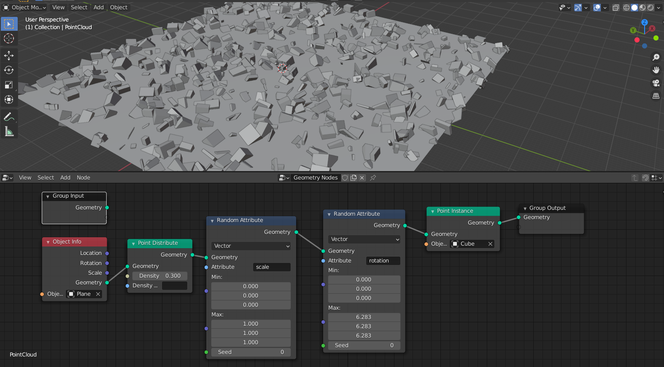The image size is (664, 367).
Task: Switch to orthographic view with grid icon
Action: (656, 96)
